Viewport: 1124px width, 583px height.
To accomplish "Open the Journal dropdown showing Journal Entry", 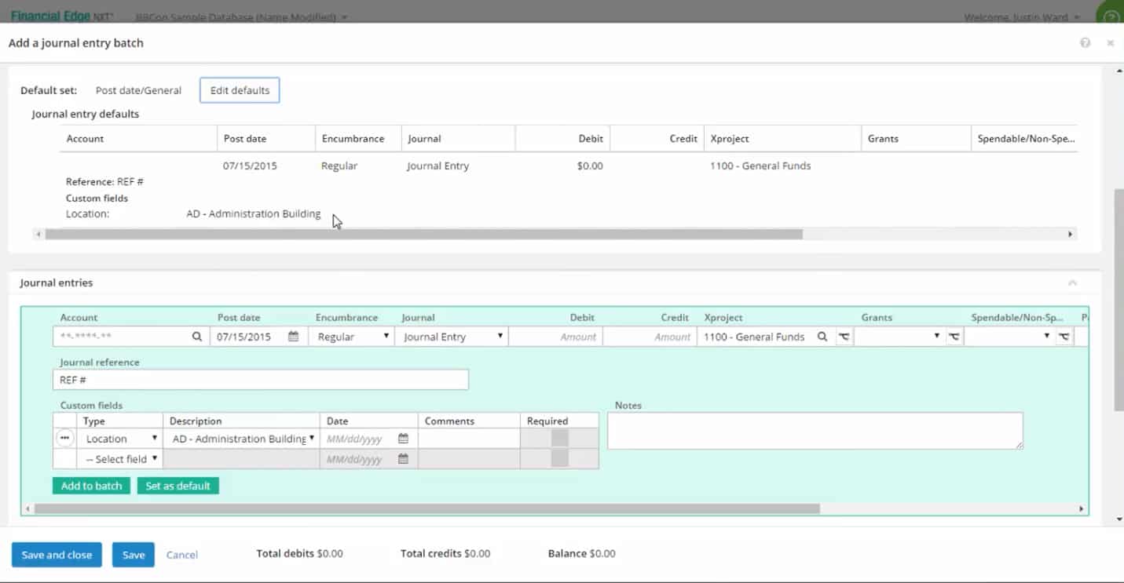I will point(453,337).
